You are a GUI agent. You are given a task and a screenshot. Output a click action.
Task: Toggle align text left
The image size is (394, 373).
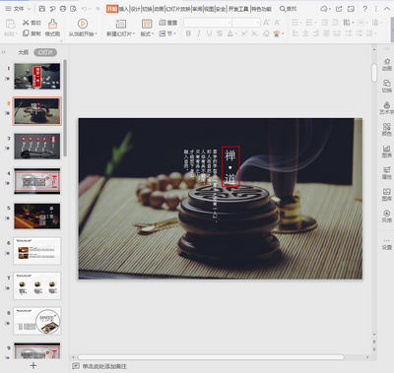click(x=295, y=33)
